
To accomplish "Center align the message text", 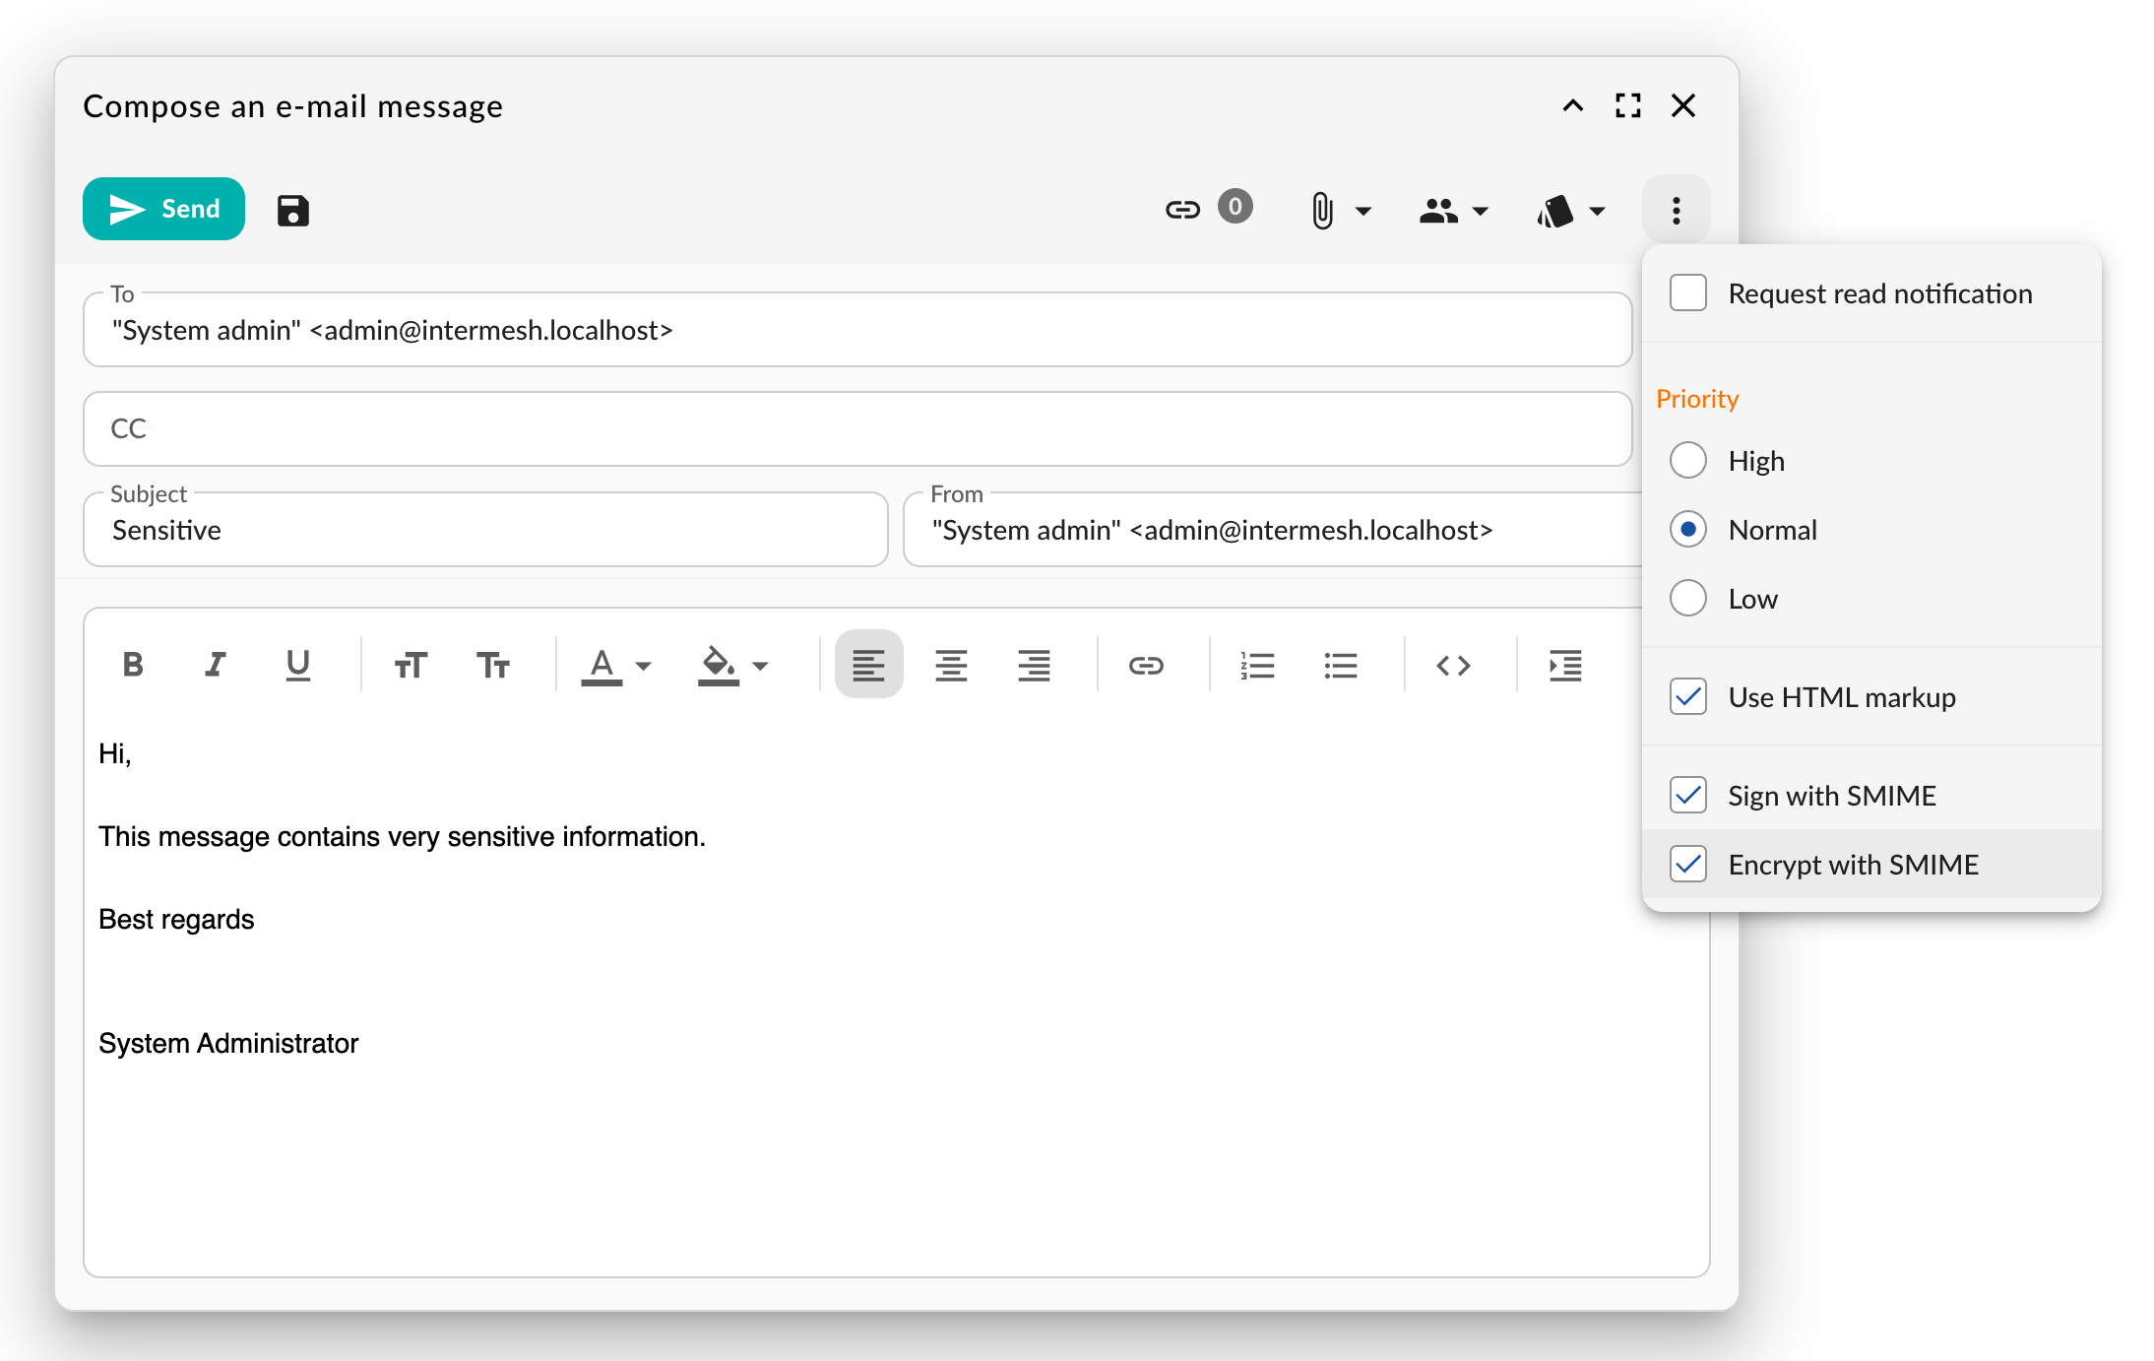I will pos(950,666).
